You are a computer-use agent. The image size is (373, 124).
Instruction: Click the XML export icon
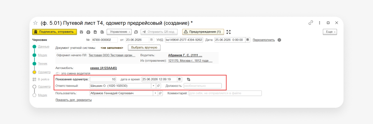point(102,32)
